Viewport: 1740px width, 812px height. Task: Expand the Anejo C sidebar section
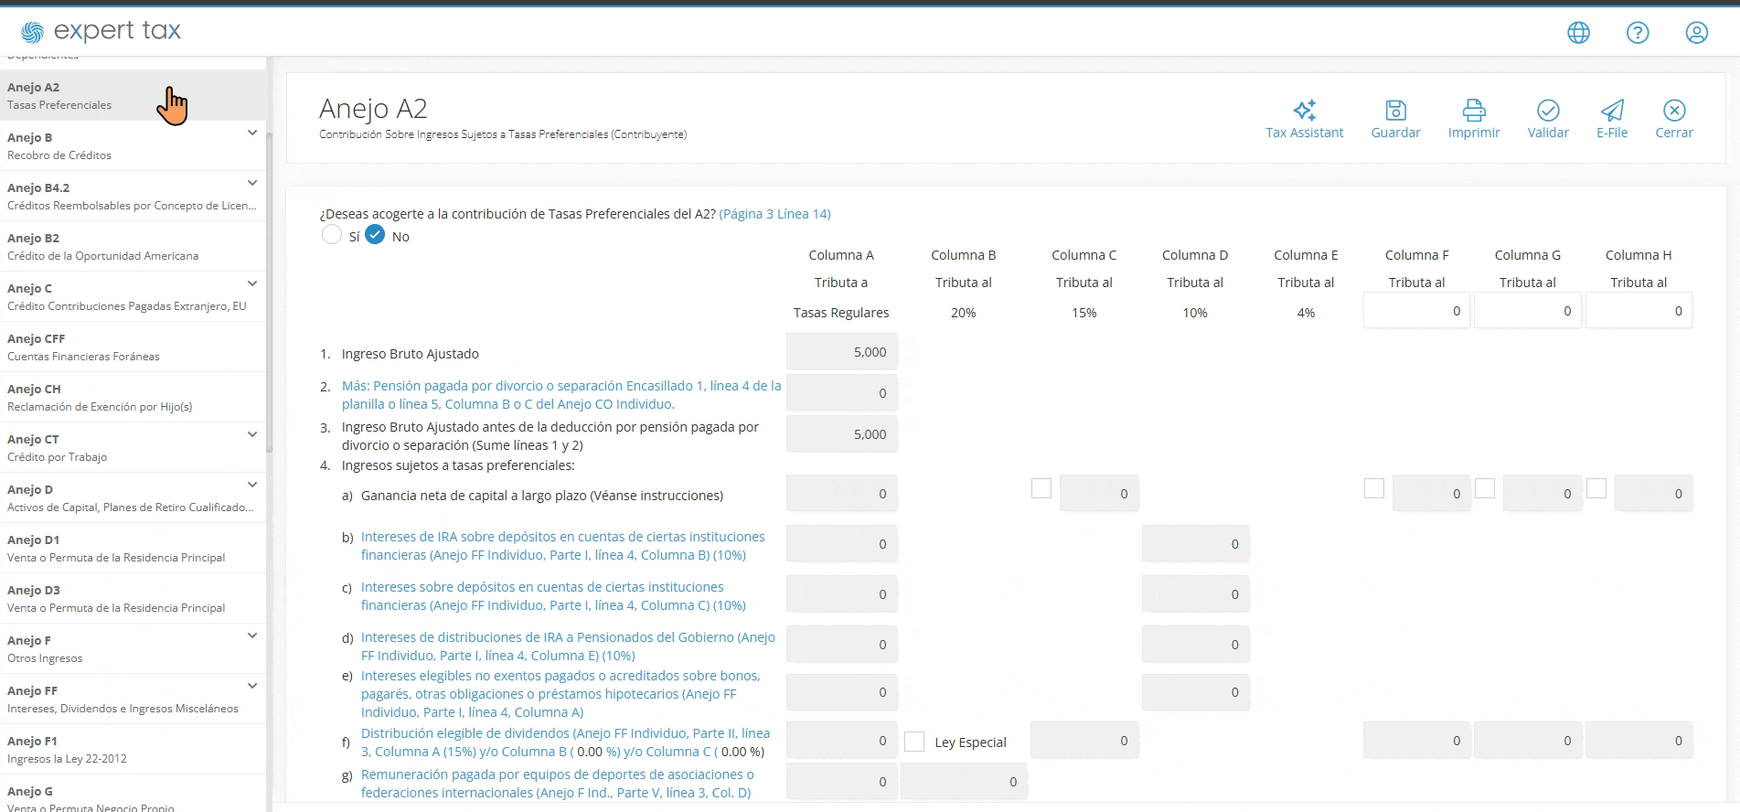(x=252, y=283)
